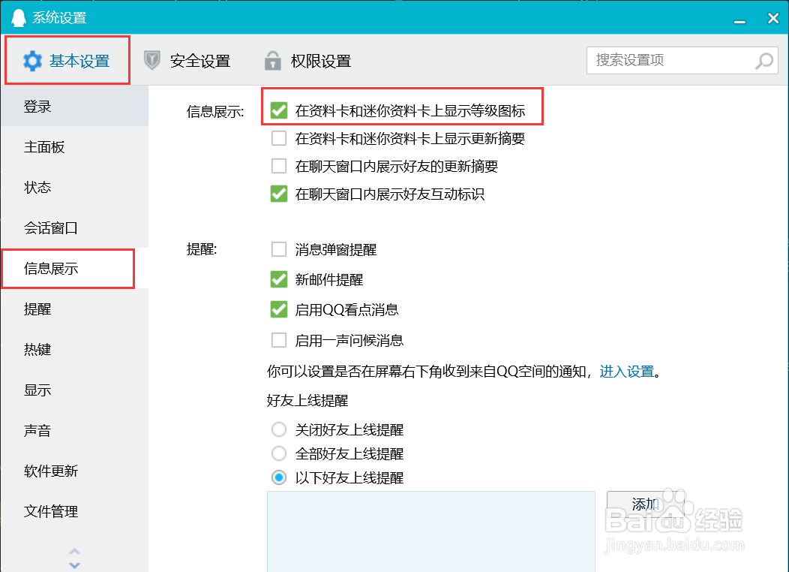Minimize the 系统设置 window

point(739,20)
